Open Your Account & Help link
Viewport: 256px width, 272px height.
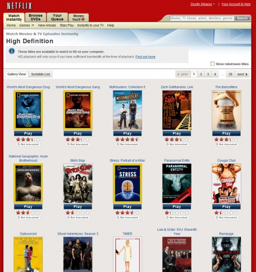(236, 4)
